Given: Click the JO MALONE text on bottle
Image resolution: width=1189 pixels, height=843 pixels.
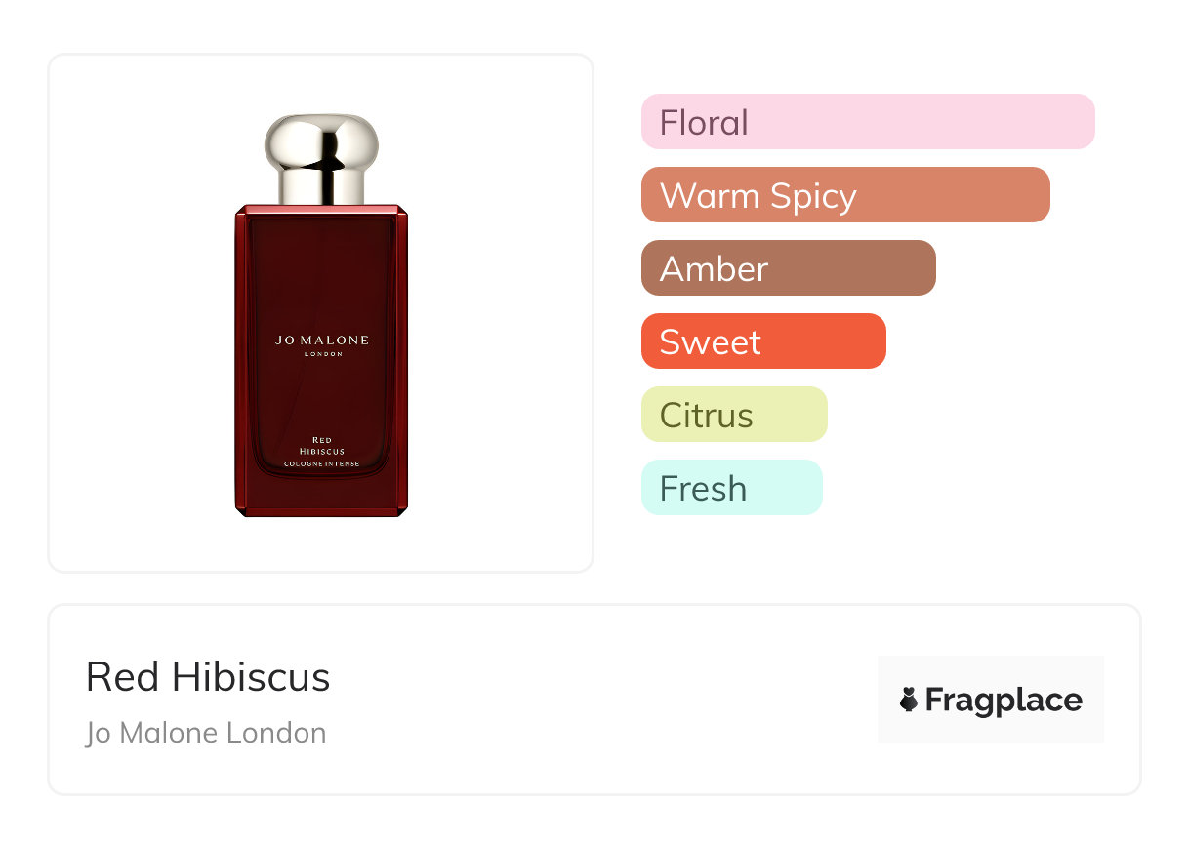Looking at the screenshot, I should 322,341.
